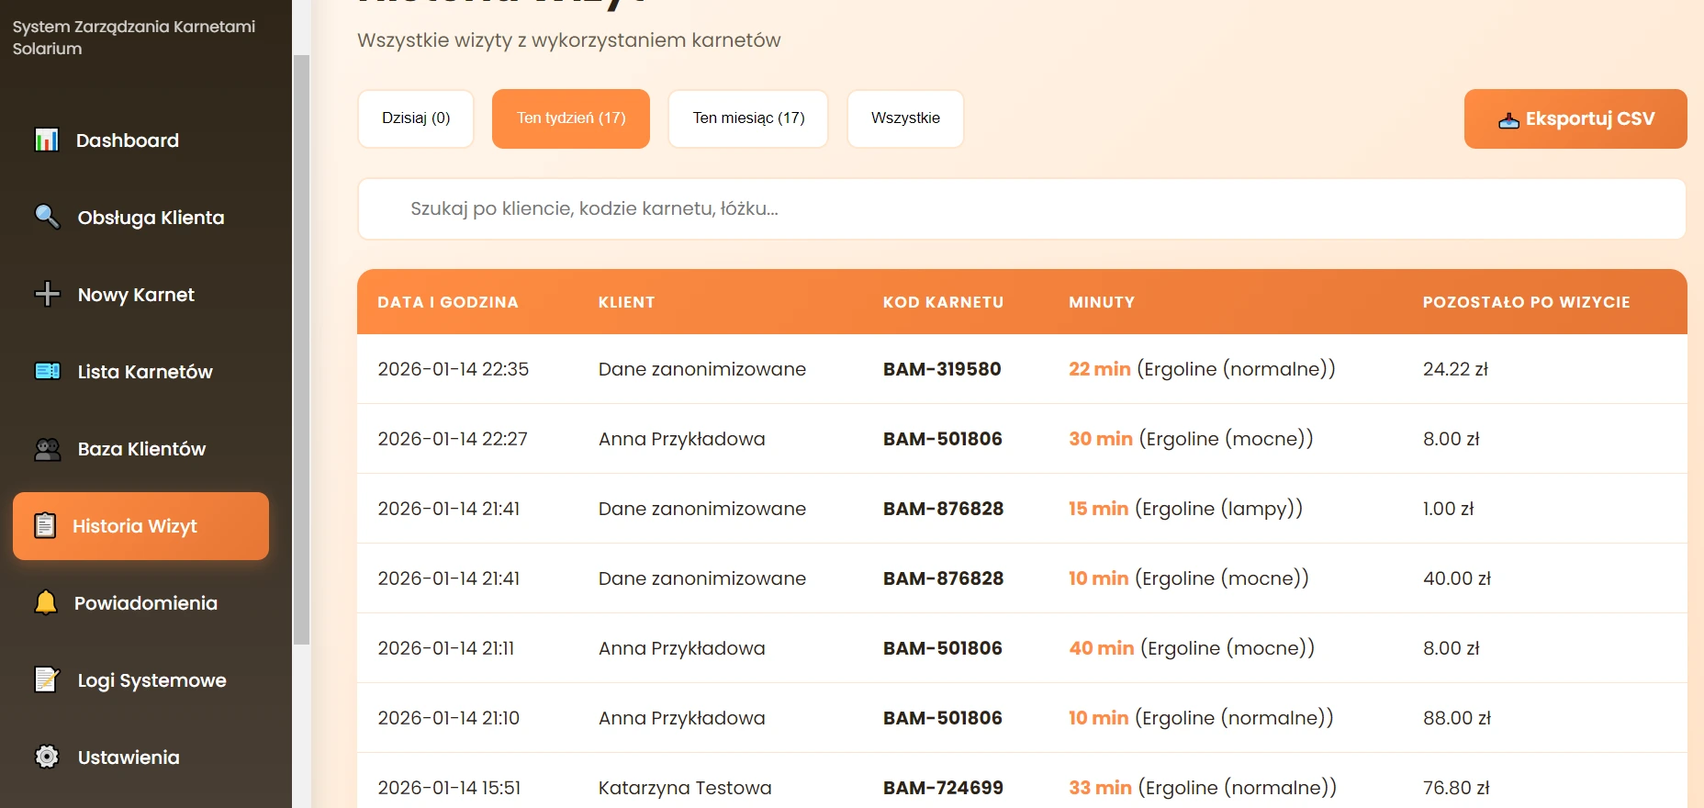Switch to Ten miesiąc (17) filter
Screen dimensions: 1704x808
pos(747,118)
